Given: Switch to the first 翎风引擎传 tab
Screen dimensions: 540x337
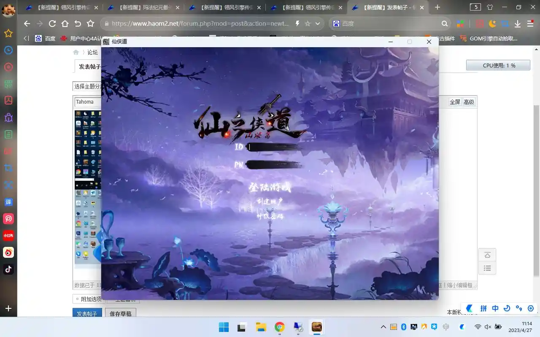Looking at the screenshot, I should pos(62,7).
